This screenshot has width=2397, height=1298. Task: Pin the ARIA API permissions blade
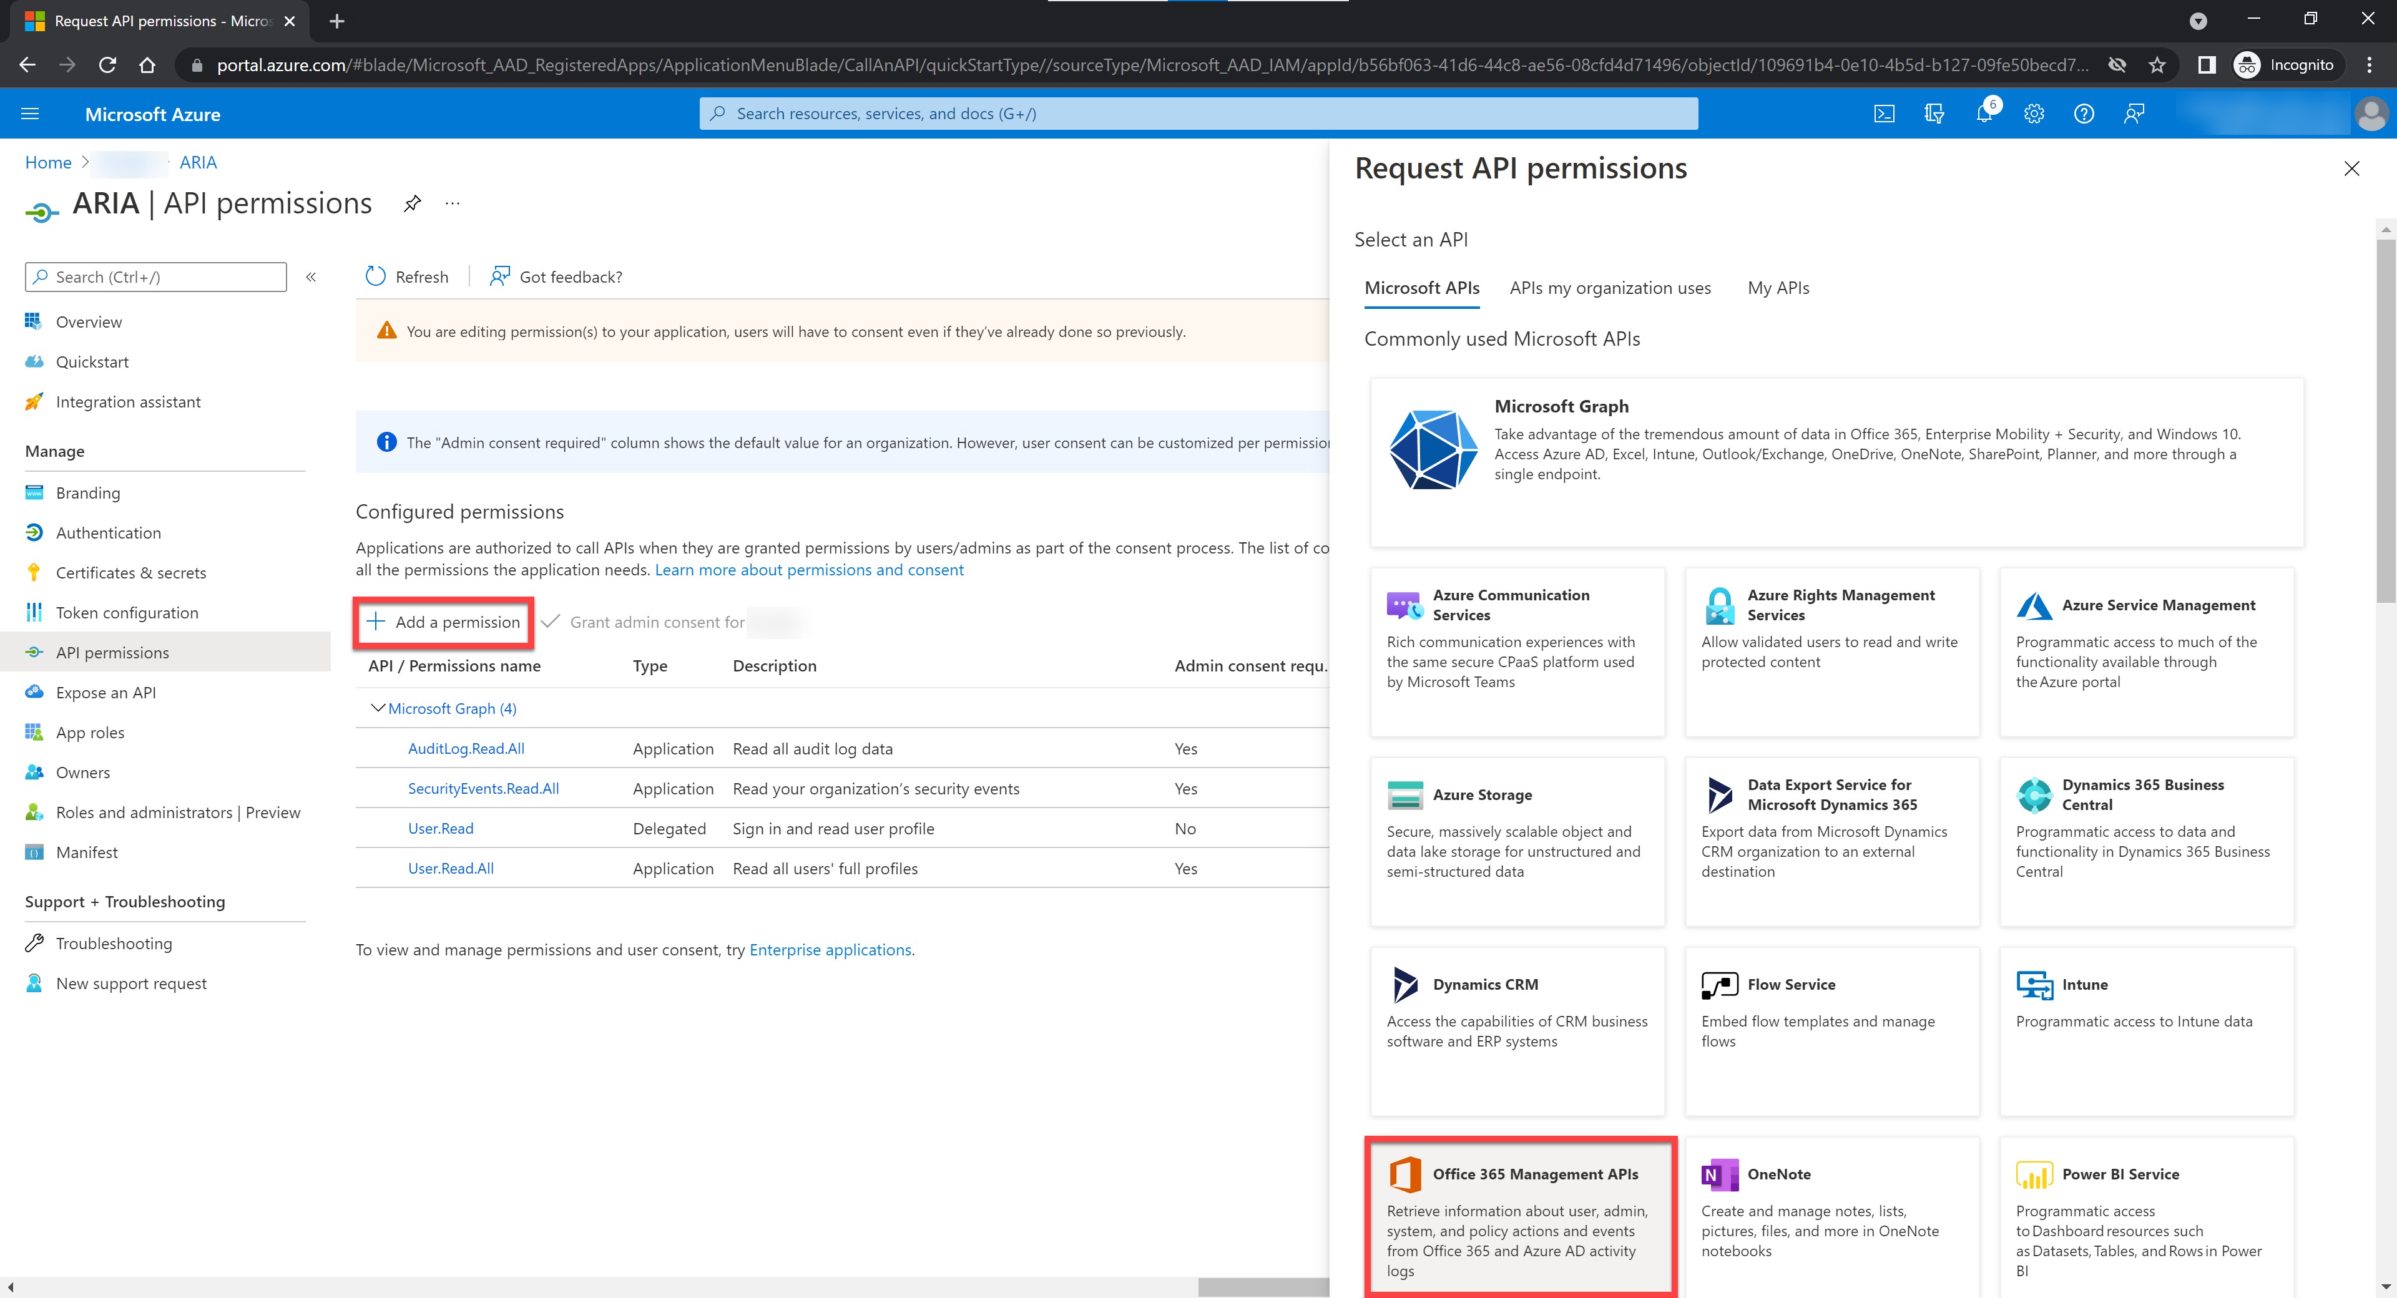pos(412,204)
